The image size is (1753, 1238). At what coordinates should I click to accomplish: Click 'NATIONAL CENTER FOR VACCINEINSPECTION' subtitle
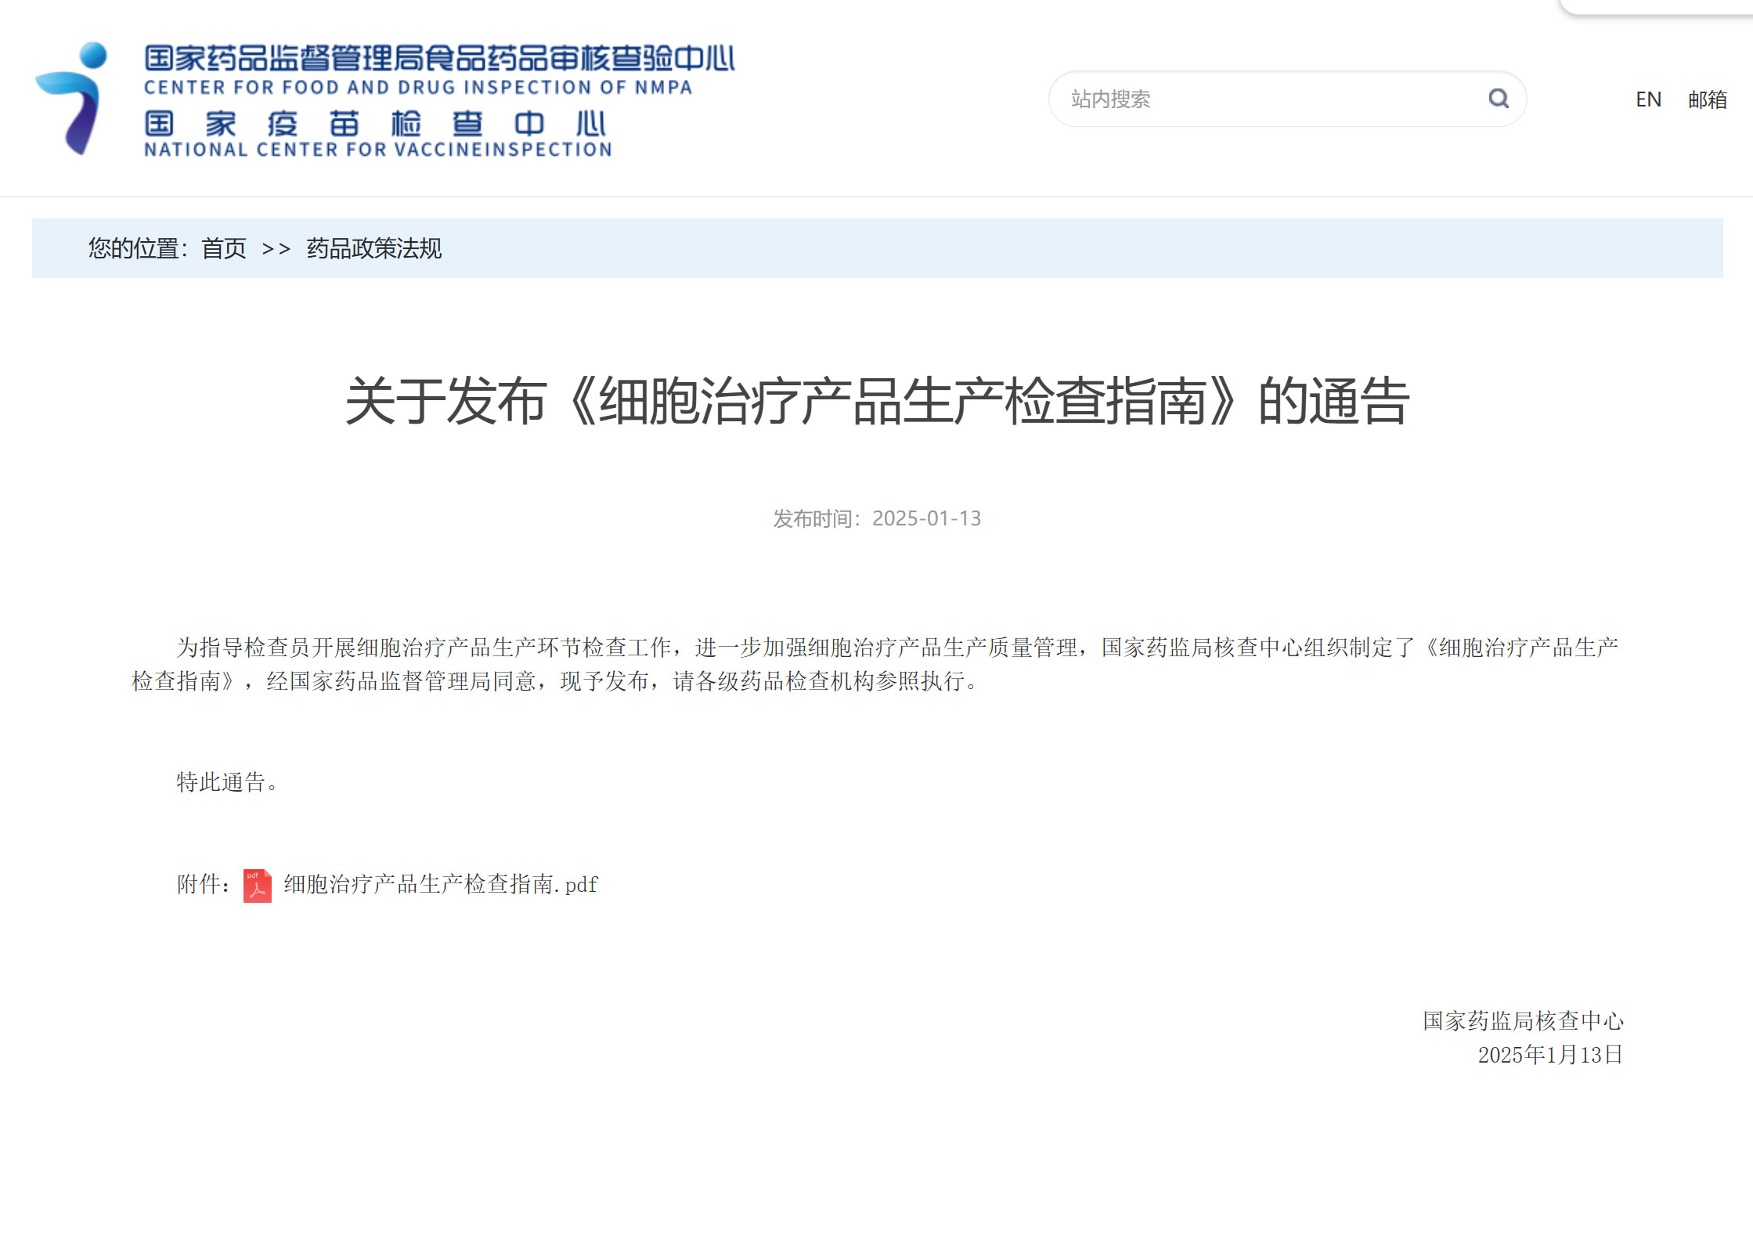point(377,150)
